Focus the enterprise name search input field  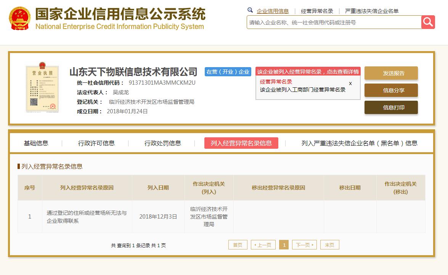334,22
